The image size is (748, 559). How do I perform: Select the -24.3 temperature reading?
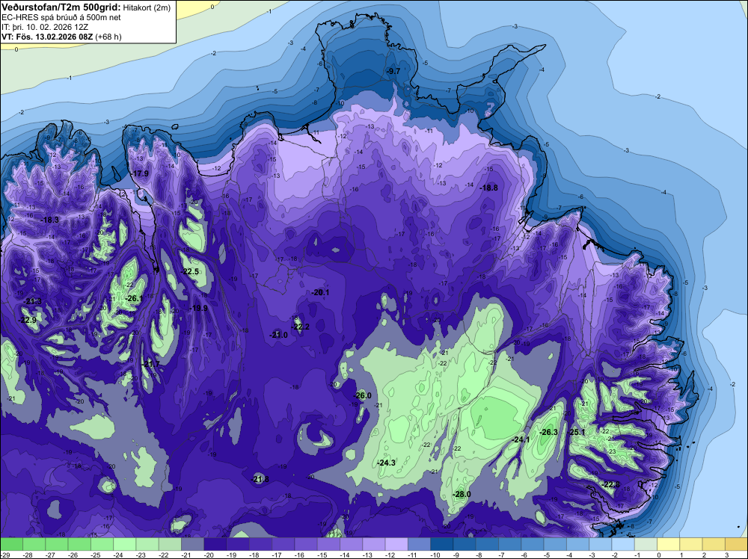(387, 463)
